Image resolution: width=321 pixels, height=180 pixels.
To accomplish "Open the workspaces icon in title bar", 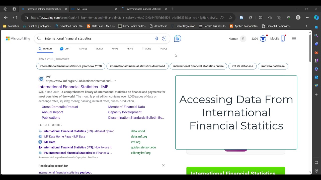I will pyautogui.click(x=6, y=9).
